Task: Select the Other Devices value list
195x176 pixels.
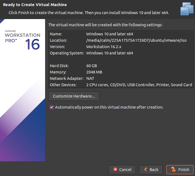Action: tap(139, 85)
